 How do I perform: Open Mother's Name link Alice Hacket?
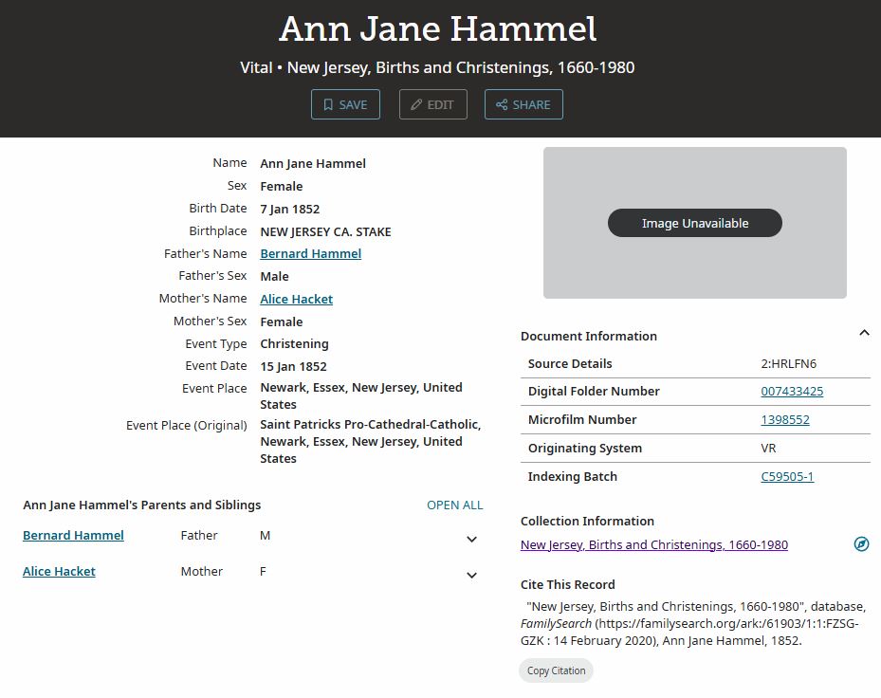pos(296,299)
